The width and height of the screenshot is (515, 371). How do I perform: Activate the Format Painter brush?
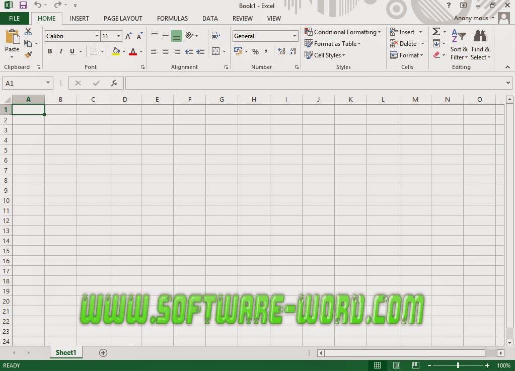pos(28,54)
